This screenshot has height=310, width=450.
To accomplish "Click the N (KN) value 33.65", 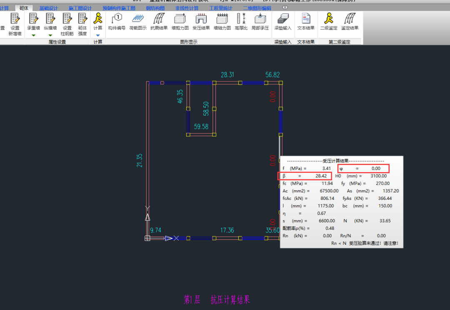I will click(385, 221).
